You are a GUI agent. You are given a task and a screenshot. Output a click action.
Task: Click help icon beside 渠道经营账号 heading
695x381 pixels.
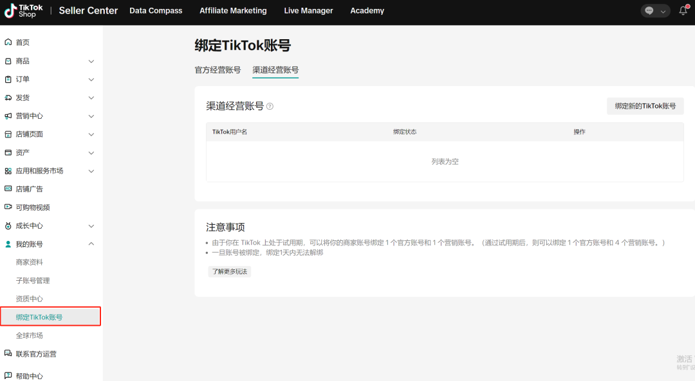point(270,107)
